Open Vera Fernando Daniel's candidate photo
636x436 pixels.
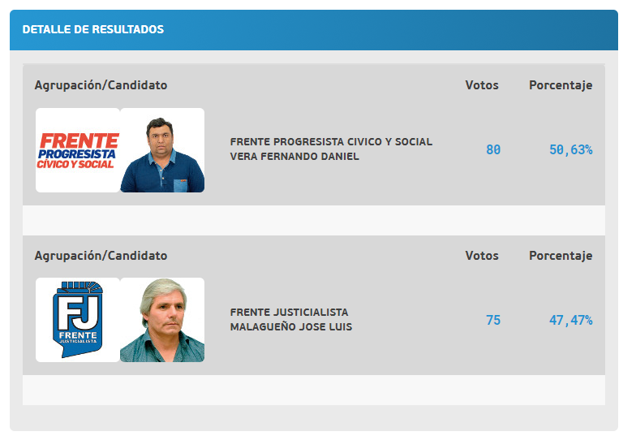162,150
